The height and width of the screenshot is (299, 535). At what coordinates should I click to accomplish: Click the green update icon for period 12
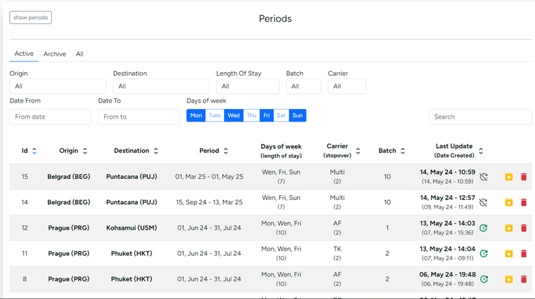[x=484, y=228]
